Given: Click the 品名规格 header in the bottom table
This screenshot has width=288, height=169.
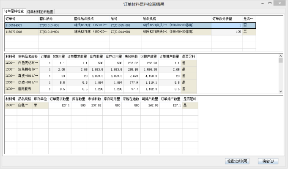Looking at the screenshot, I should [x=25, y=99].
